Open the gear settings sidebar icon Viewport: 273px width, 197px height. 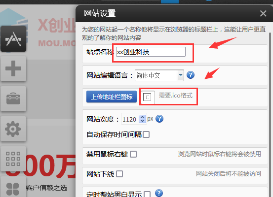coord(13,129)
